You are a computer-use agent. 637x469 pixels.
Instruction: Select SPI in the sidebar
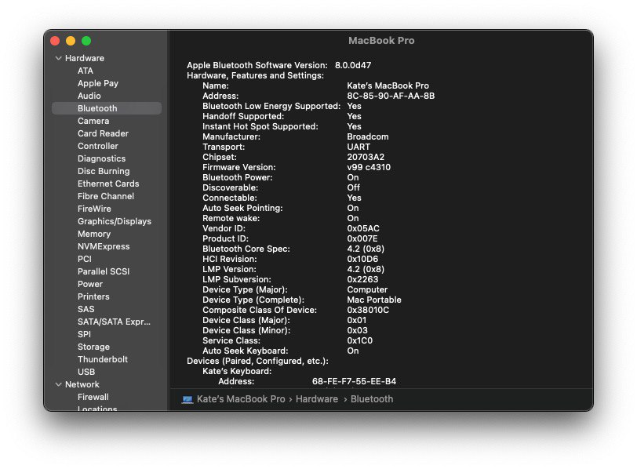point(84,335)
